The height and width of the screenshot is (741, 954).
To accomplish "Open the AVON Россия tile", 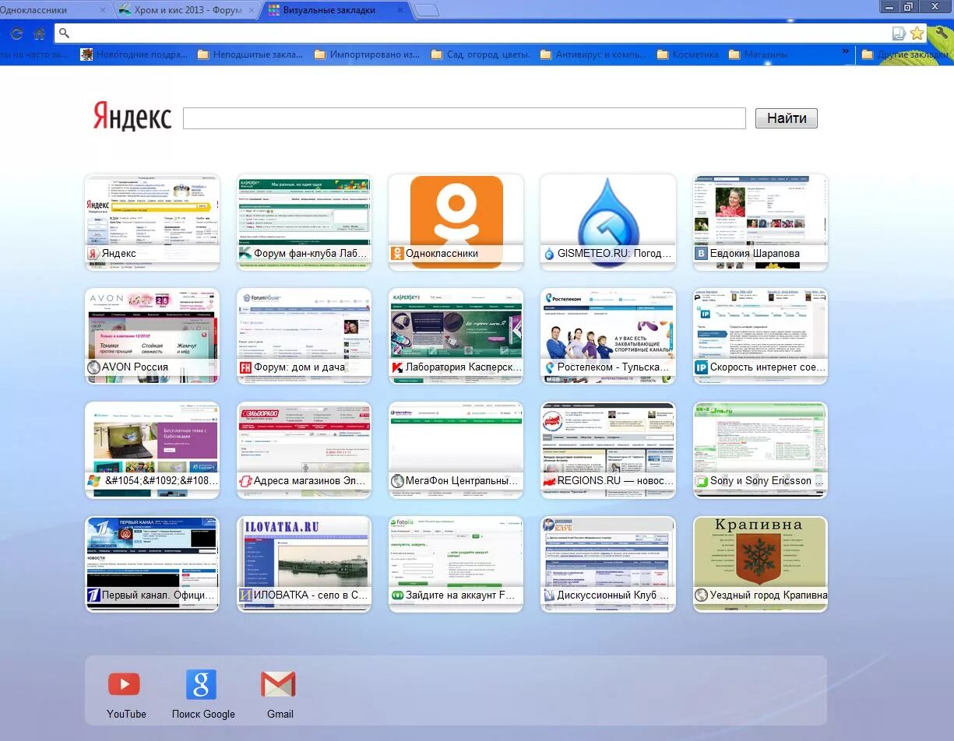I will tap(152, 335).
